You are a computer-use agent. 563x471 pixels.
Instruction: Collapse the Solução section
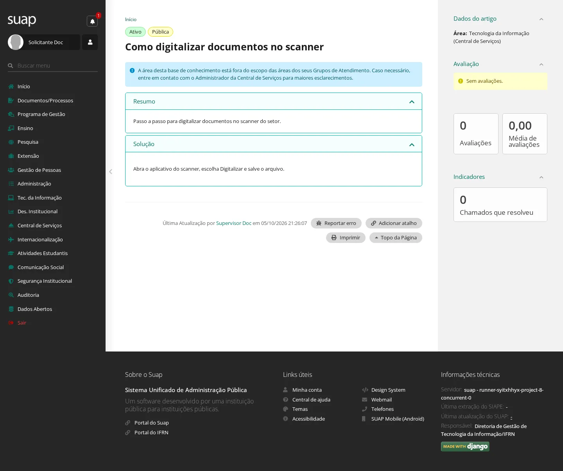pos(412,145)
